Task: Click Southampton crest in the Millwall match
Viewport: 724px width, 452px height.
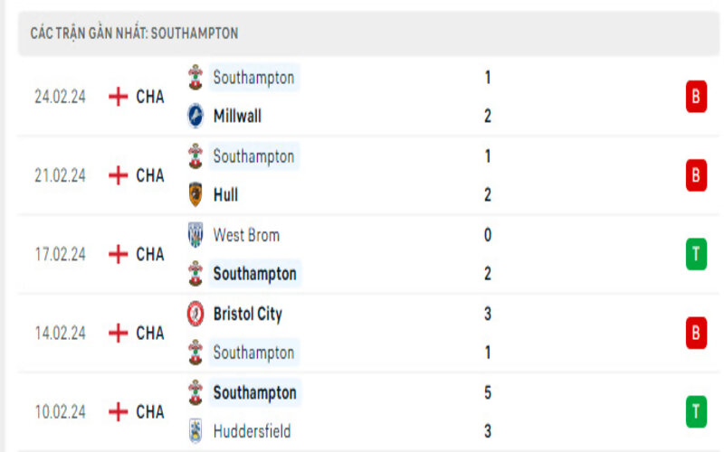Action: (x=195, y=78)
